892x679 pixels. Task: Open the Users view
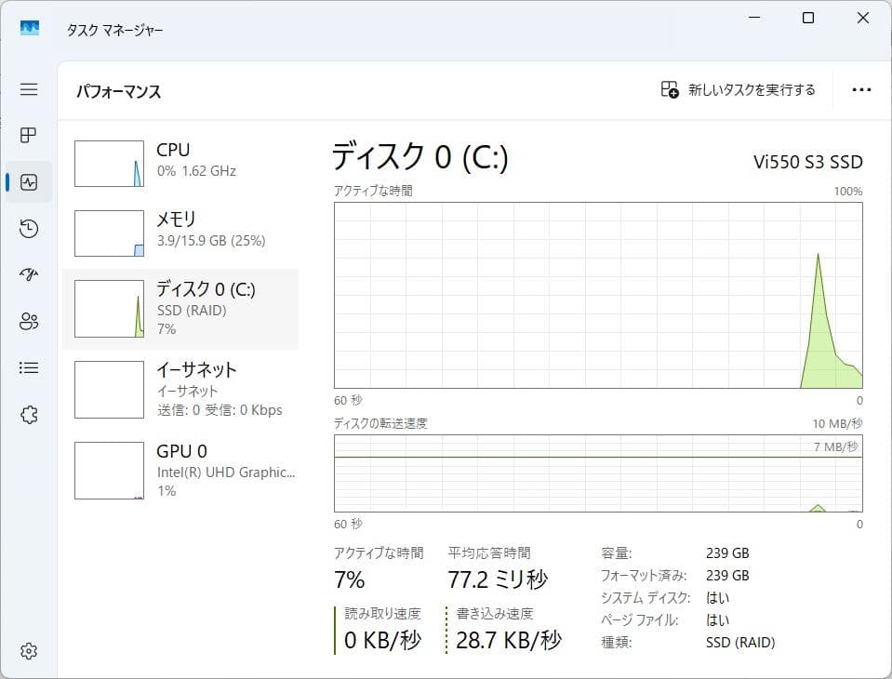pos(28,321)
